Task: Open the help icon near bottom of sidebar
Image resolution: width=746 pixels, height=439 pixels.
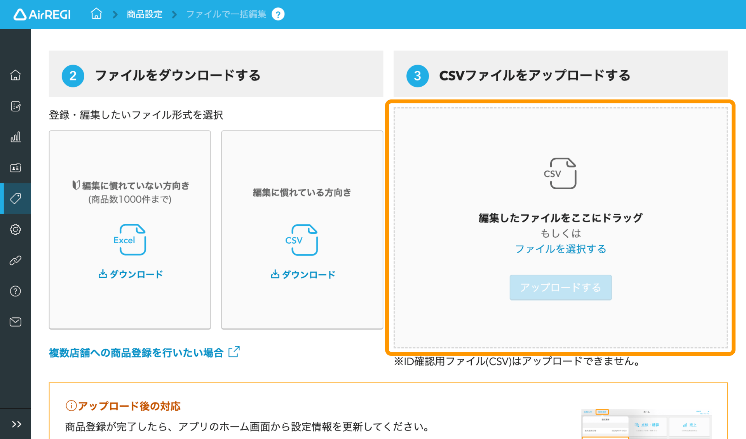Action: [x=16, y=291]
